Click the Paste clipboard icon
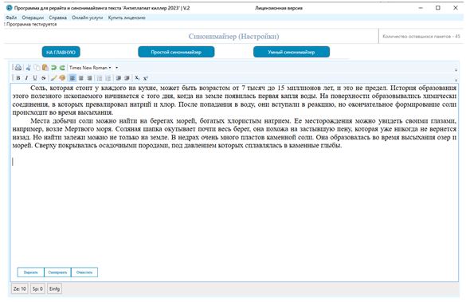 (45, 68)
